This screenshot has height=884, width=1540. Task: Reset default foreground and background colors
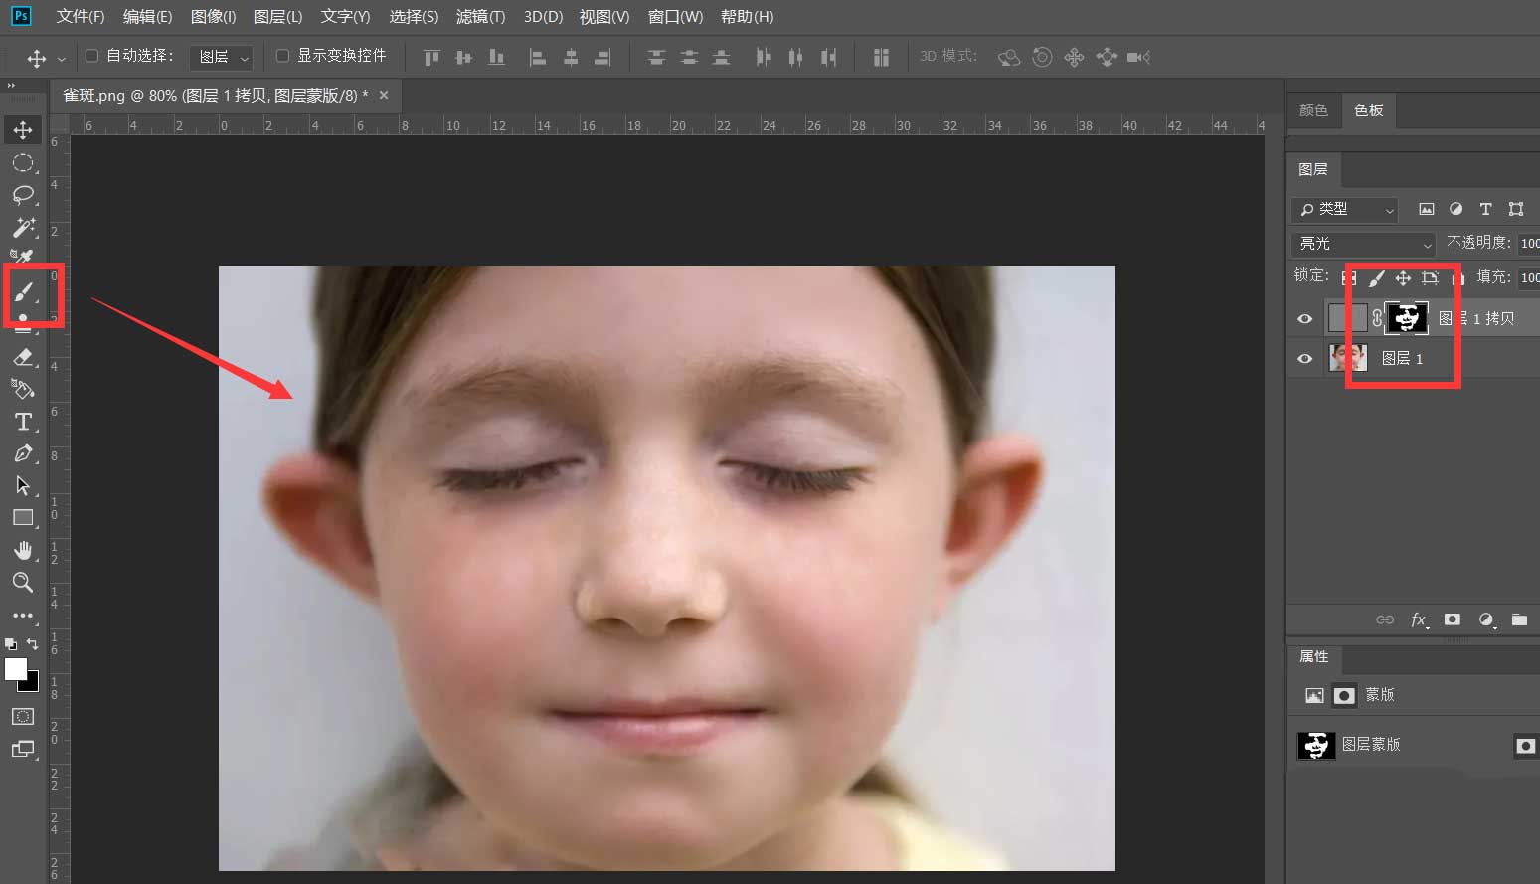point(11,644)
